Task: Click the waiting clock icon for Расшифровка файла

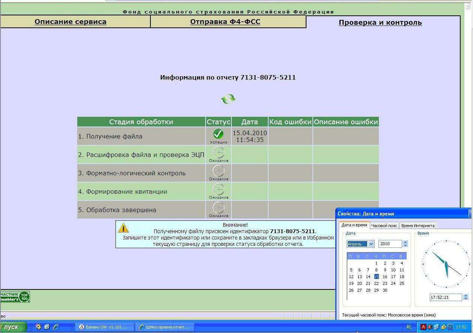Action: tap(218, 152)
